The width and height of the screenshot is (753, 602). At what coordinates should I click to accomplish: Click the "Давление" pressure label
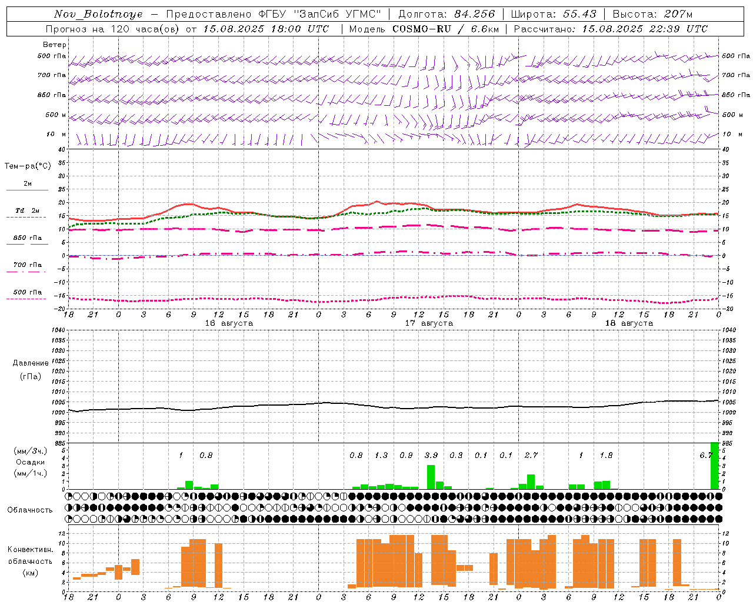point(31,363)
